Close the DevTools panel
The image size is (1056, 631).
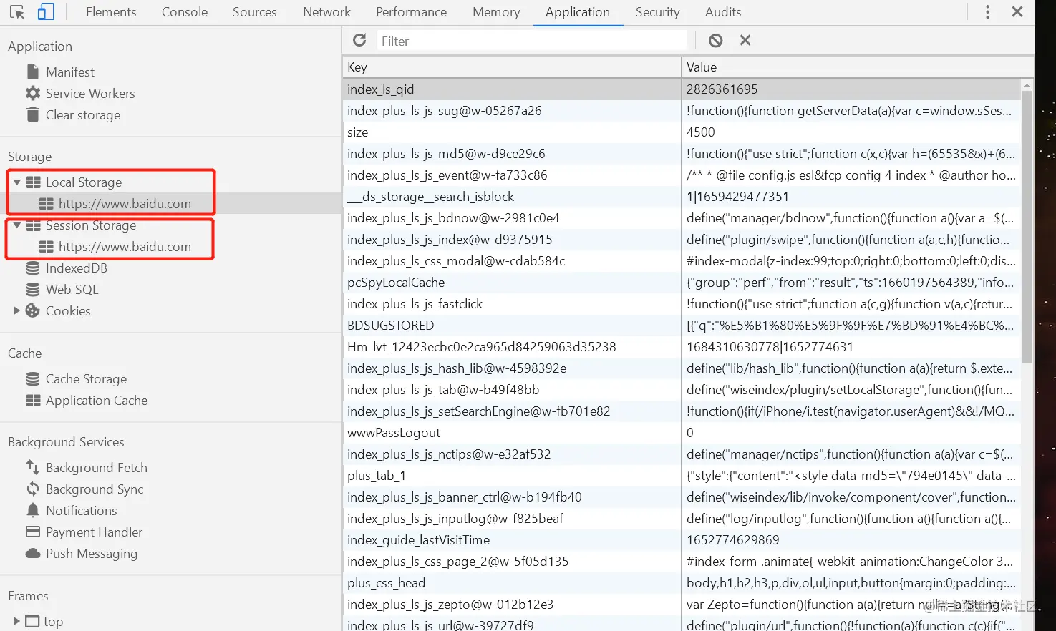1017,12
